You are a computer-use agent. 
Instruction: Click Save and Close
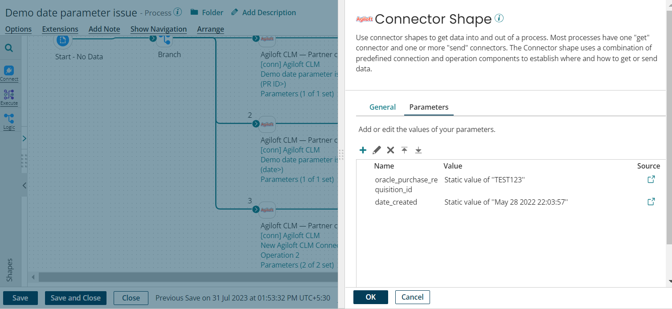tap(75, 298)
